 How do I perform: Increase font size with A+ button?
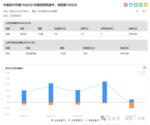coord(144,11)
